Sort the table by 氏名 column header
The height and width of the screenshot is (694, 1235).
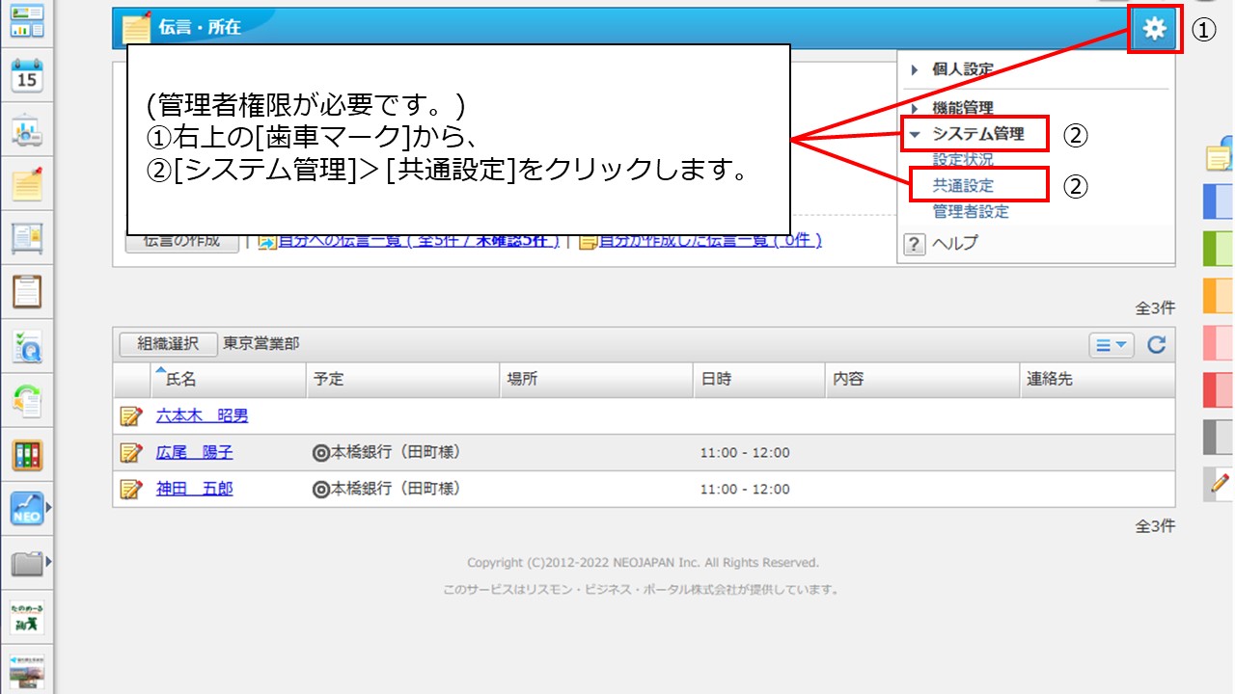point(181,380)
